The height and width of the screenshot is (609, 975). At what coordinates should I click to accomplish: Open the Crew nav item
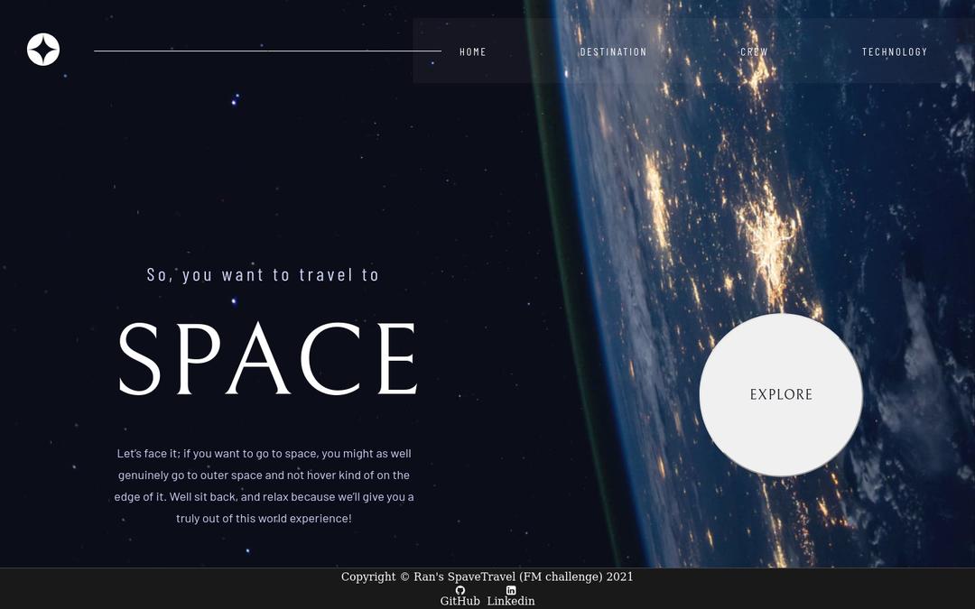pyautogui.click(x=754, y=51)
